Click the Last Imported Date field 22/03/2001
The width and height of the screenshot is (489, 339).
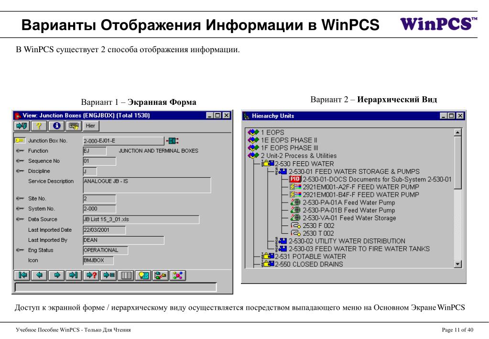click(x=104, y=230)
